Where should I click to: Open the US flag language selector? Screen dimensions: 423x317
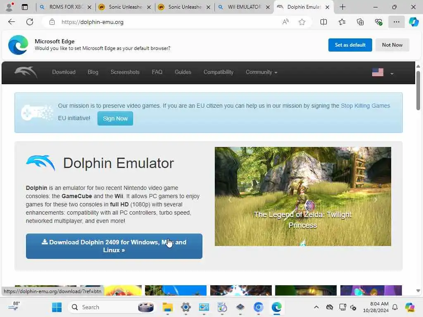click(x=378, y=72)
